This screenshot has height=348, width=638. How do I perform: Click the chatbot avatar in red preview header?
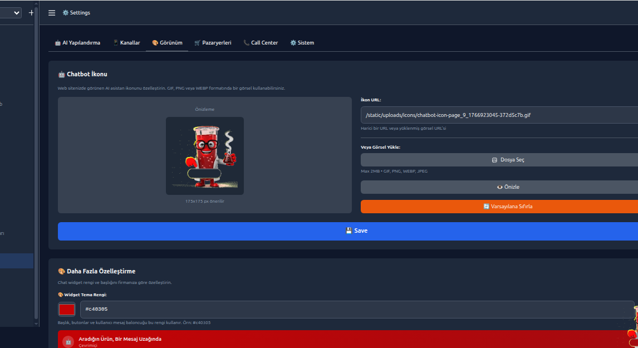pyautogui.click(x=67, y=340)
